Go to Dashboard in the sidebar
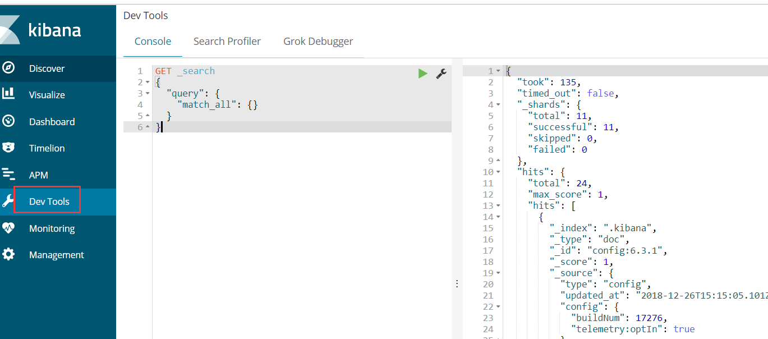The image size is (768, 339). coord(52,122)
